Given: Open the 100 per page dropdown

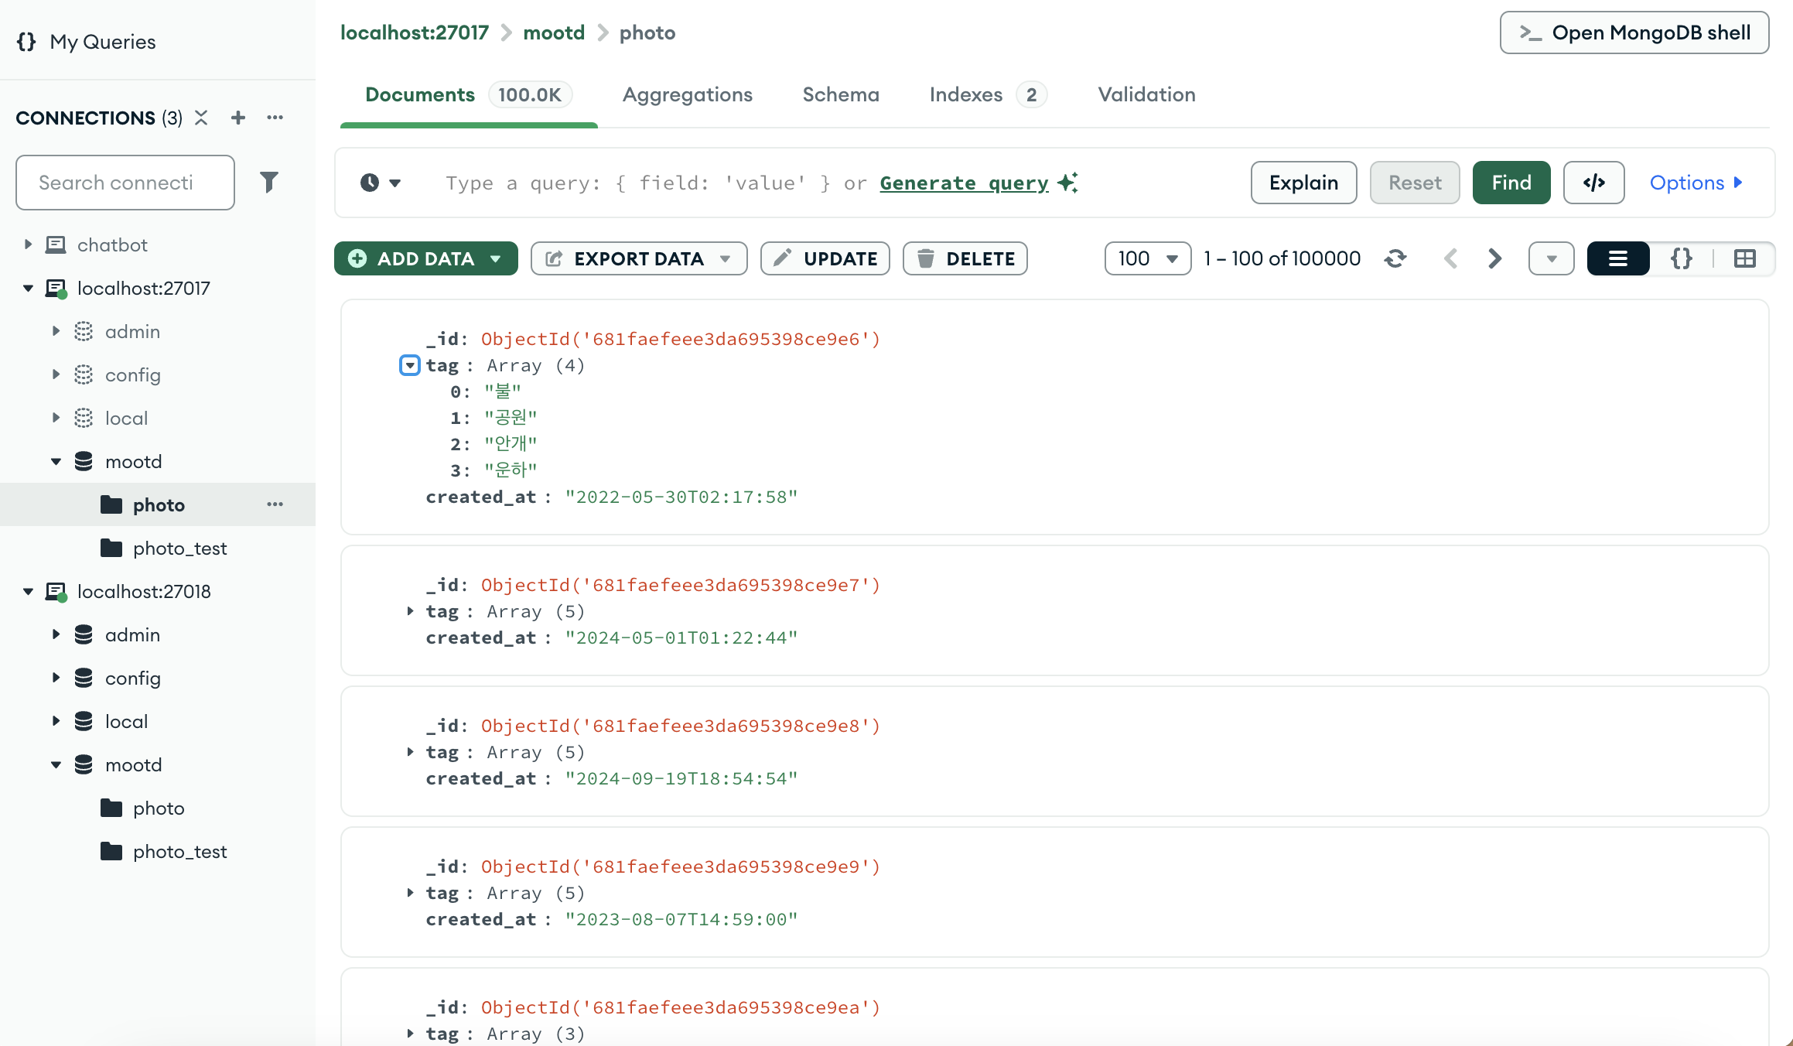Looking at the screenshot, I should (x=1147, y=258).
